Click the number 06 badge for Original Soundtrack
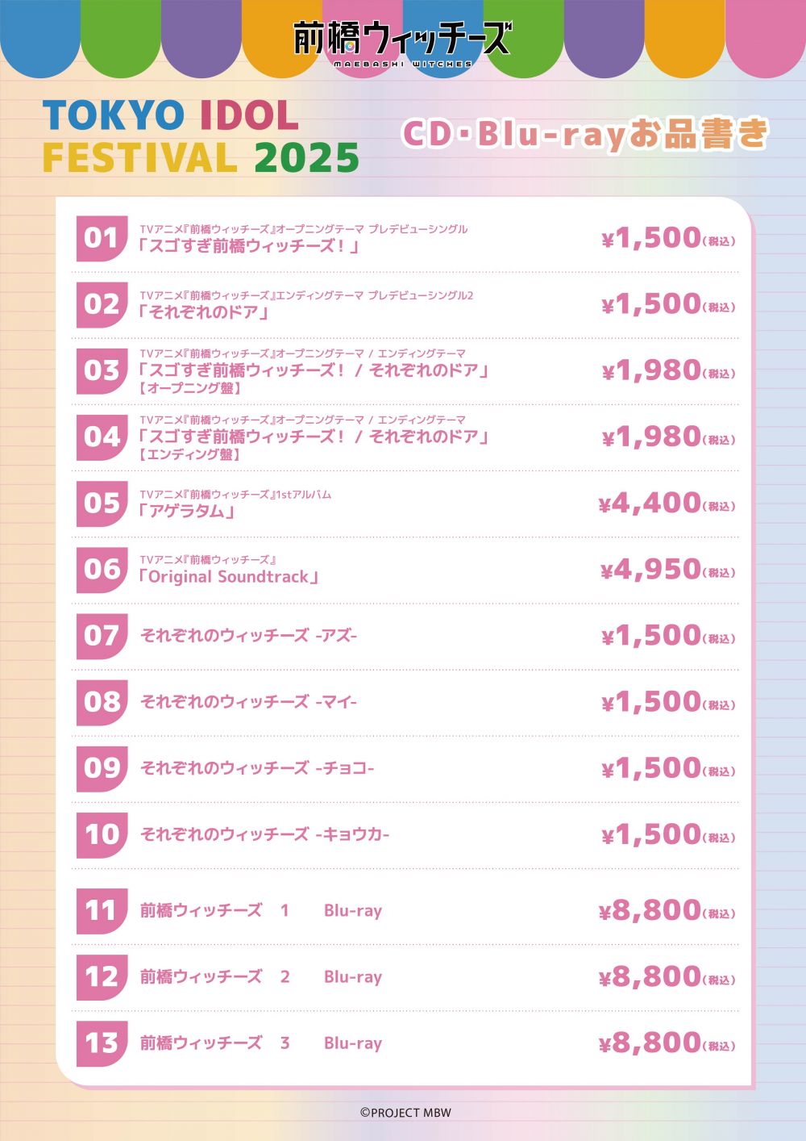 click(x=102, y=570)
